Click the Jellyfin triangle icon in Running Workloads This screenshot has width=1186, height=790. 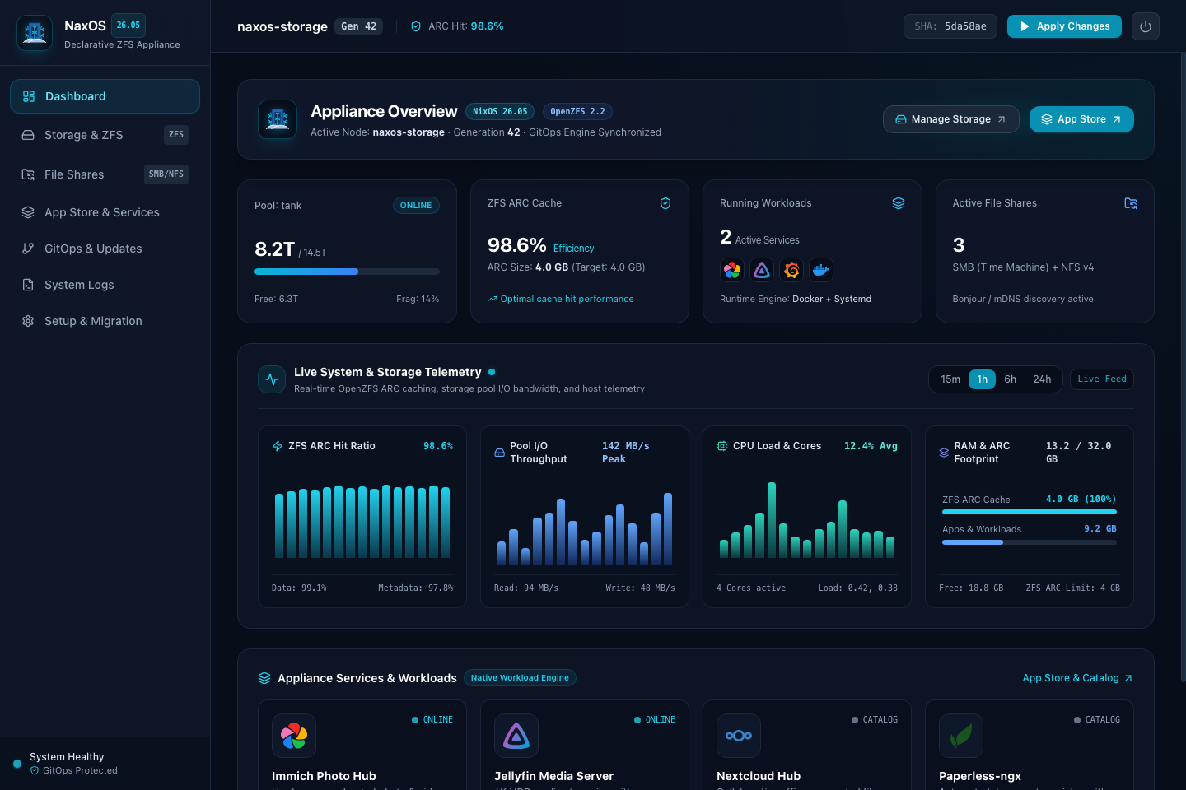point(762,270)
